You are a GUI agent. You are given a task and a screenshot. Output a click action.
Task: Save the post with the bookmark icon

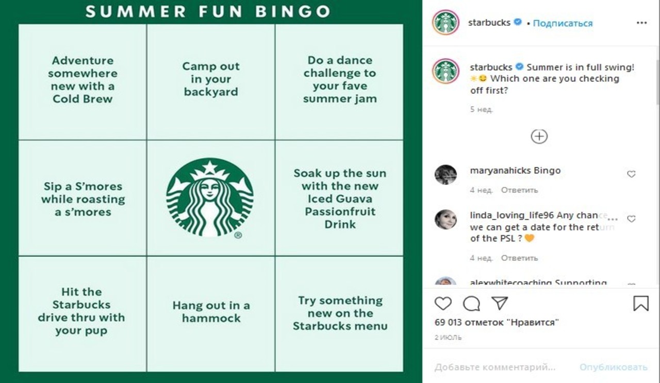[641, 303]
